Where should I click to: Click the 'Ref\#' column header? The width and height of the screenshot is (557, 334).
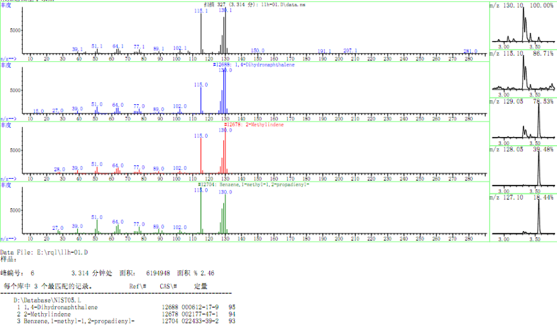coord(137,286)
